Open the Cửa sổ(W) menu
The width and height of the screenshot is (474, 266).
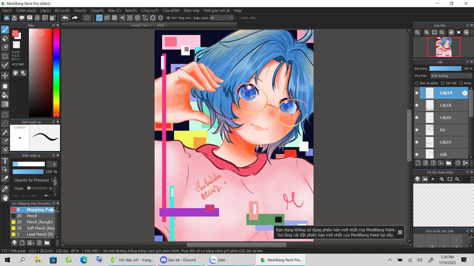[171, 11]
